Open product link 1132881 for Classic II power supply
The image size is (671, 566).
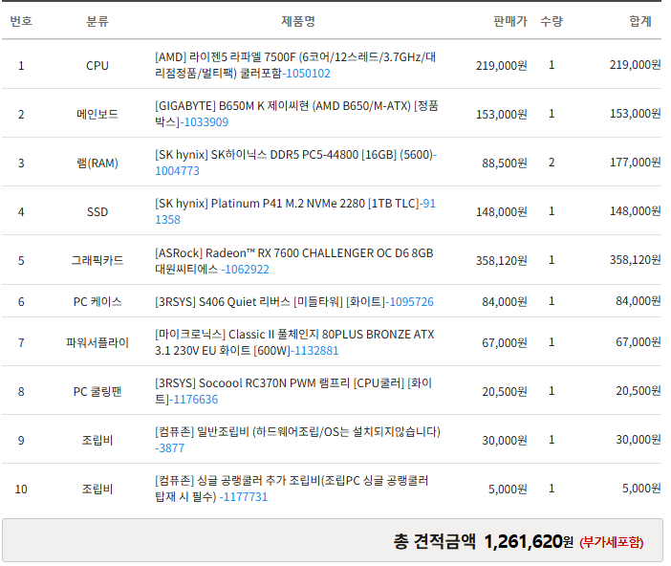click(x=316, y=351)
